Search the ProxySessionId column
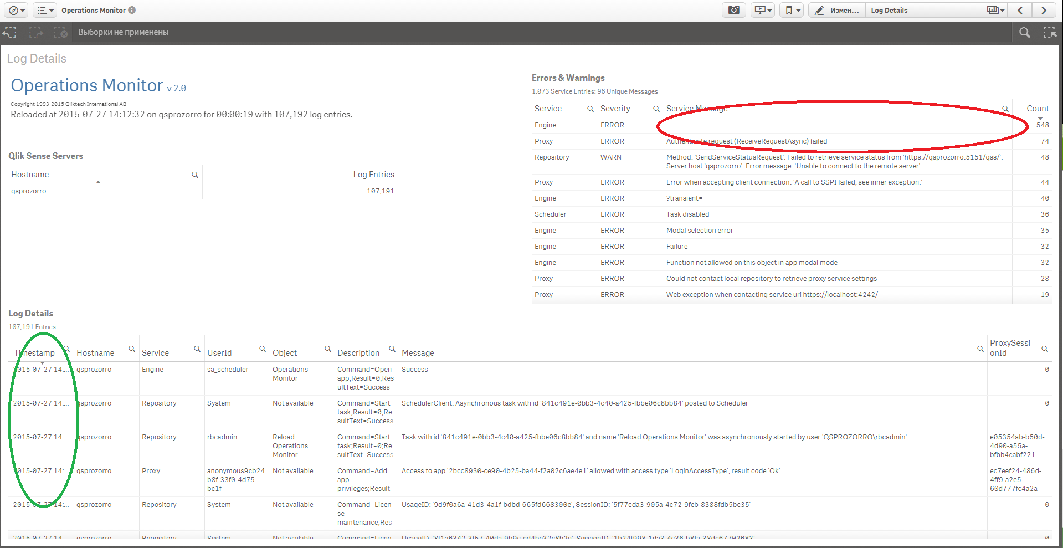This screenshot has height=548, width=1063. coord(1045,349)
